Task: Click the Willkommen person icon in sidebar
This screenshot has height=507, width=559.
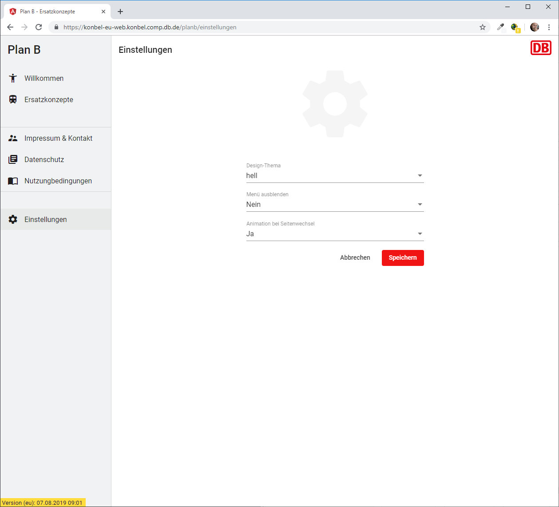Action: point(13,78)
